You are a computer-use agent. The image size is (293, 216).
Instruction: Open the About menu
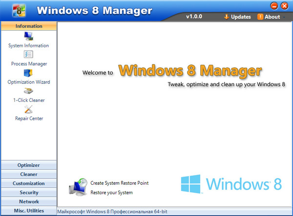[x=269, y=17]
